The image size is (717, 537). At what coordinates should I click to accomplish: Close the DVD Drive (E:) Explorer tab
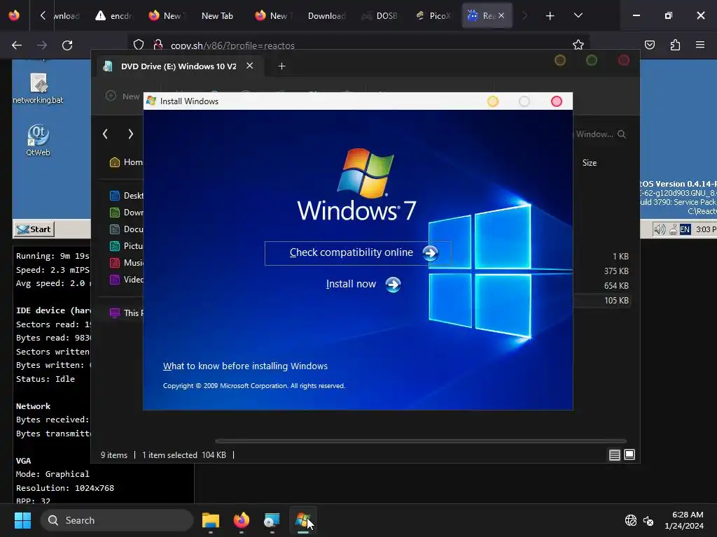pyautogui.click(x=250, y=66)
